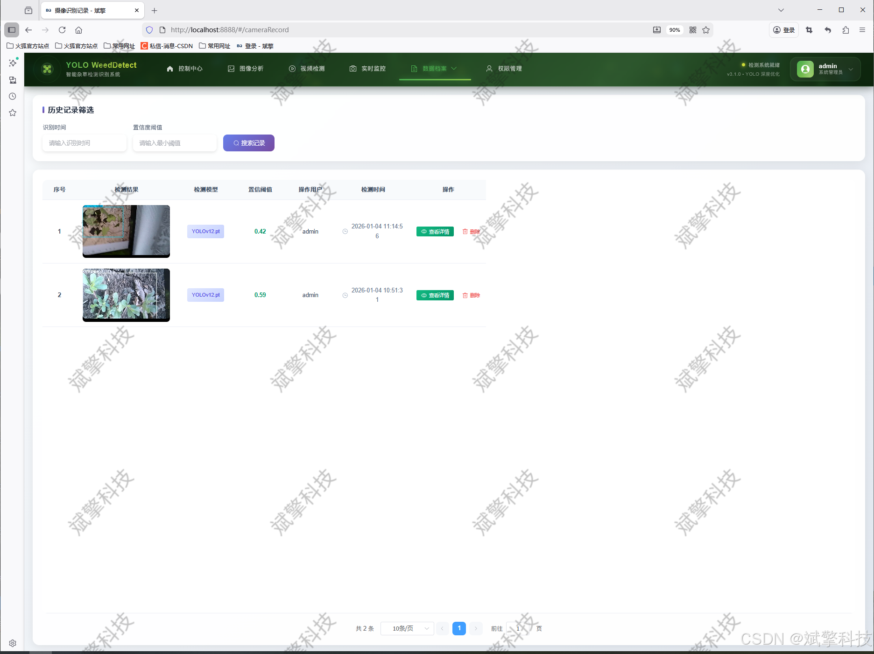Open the 10条/页 page size dropdown
This screenshot has height=654, width=874.
407,628
